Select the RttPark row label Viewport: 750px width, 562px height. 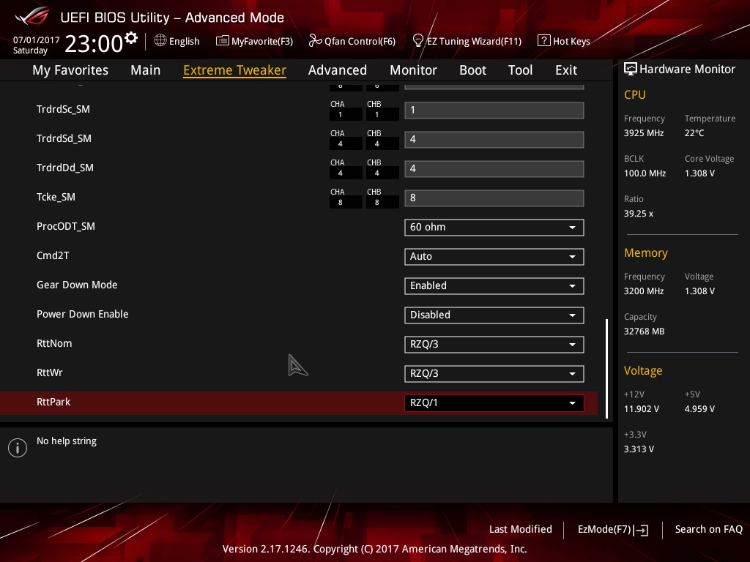point(53,402)
